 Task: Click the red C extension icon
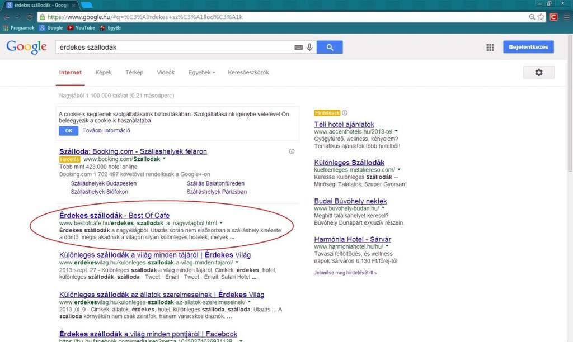click(553, 17)
